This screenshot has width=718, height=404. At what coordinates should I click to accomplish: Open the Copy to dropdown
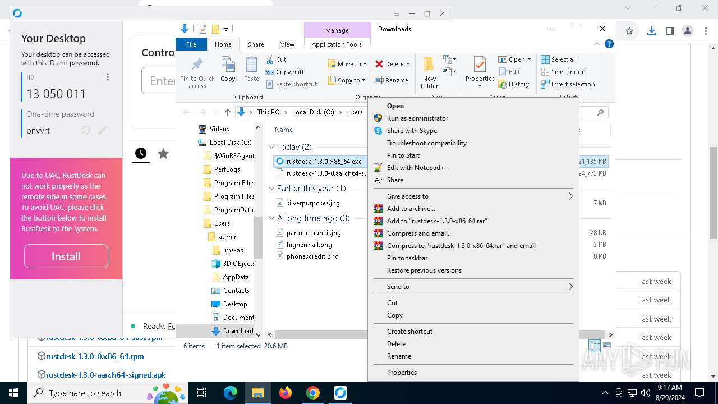tap(347, 80)
